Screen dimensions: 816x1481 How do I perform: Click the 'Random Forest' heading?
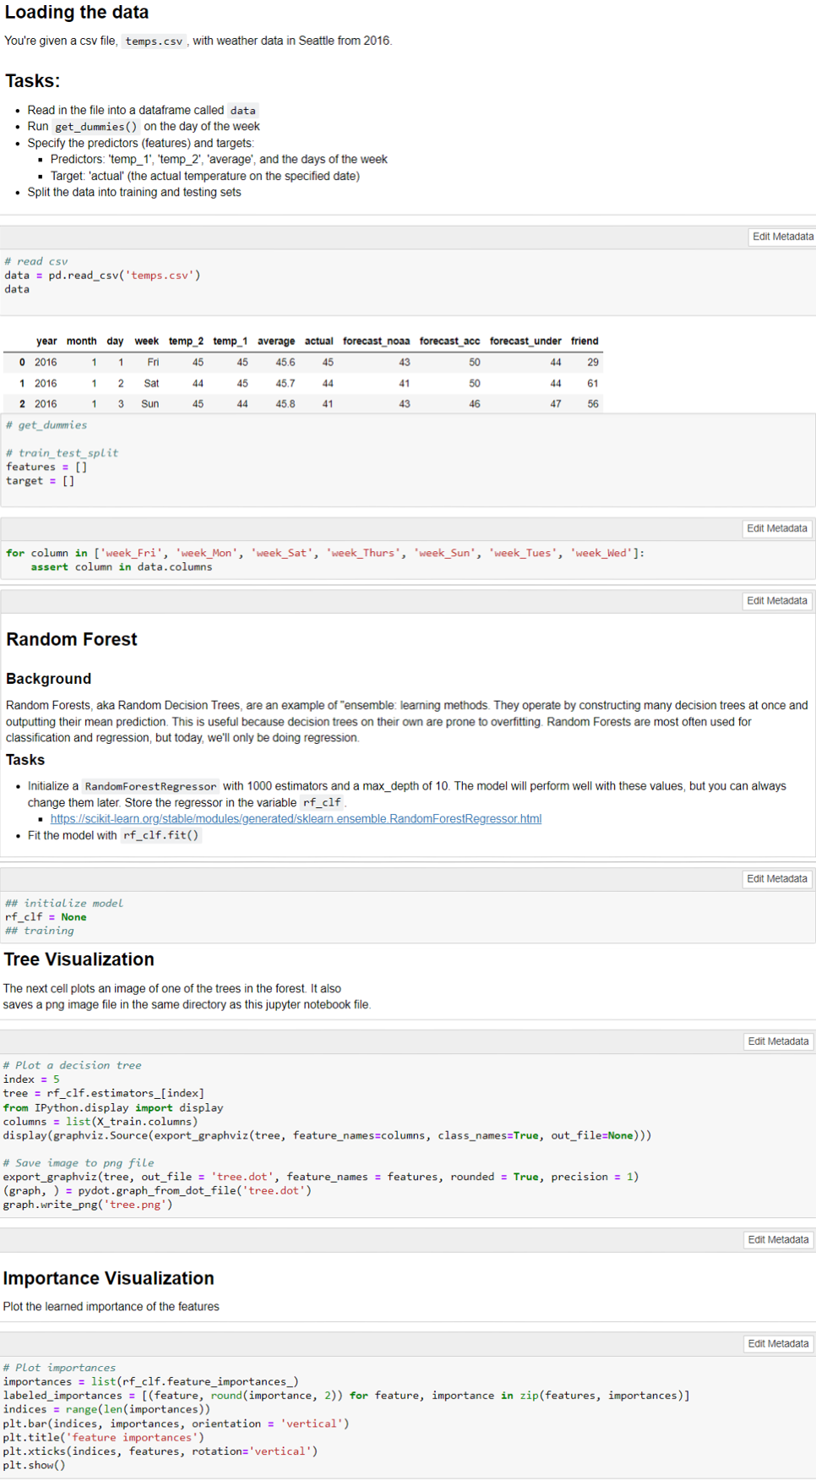72,640
